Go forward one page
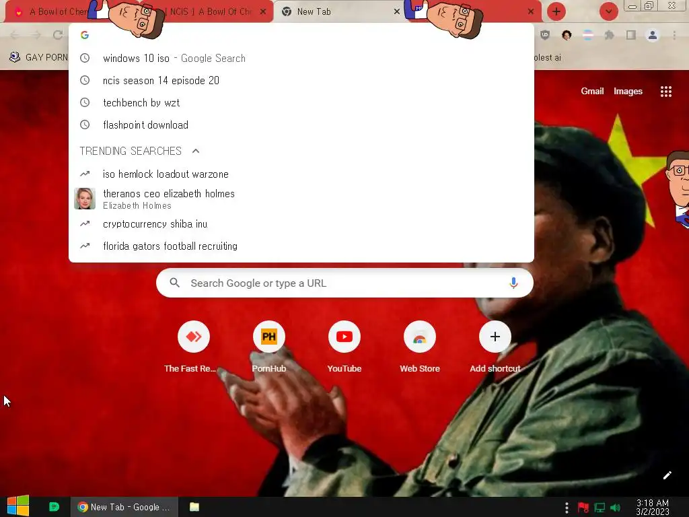689x517 pixels. 36,35
